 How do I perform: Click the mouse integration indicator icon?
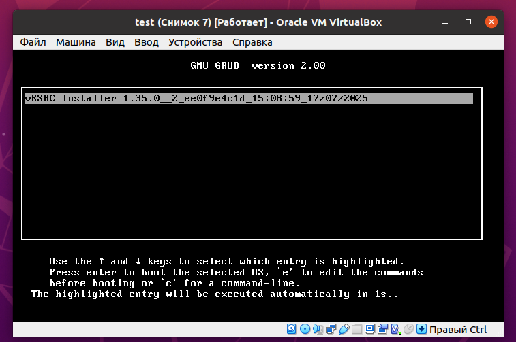click(x=408, y=329)
